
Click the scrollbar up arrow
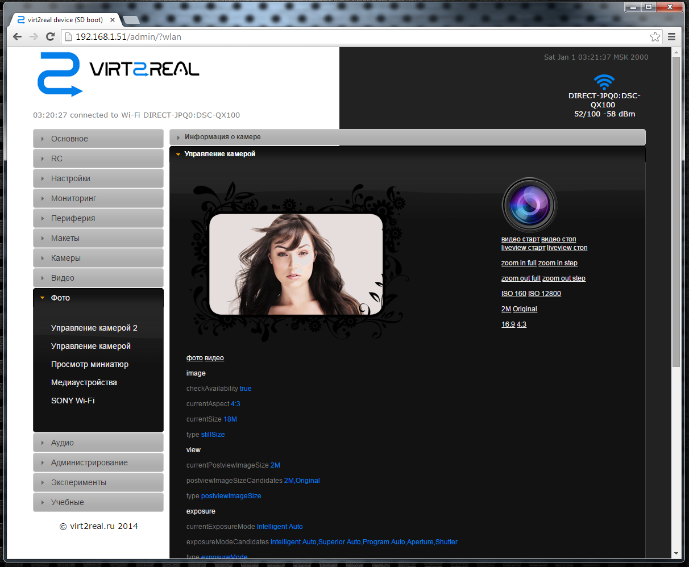[676, 52]
